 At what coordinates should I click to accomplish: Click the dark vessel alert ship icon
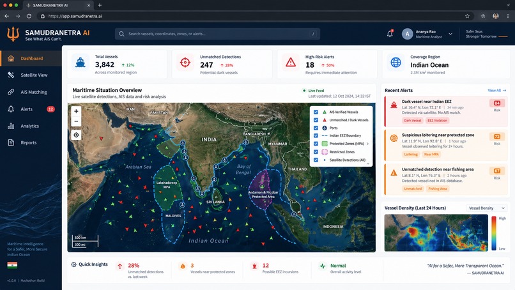[394, 105]
